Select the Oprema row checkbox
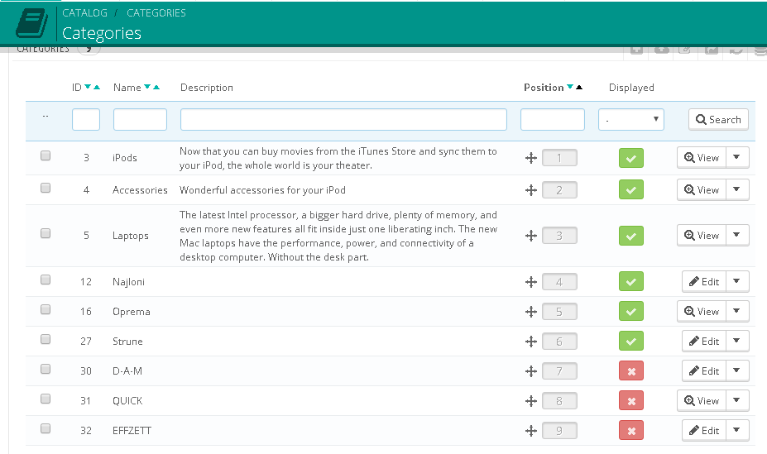The image size is (767, 454). 46,310
